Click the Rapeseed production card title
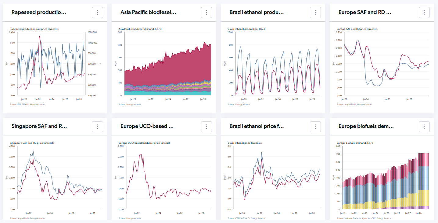 39,12
